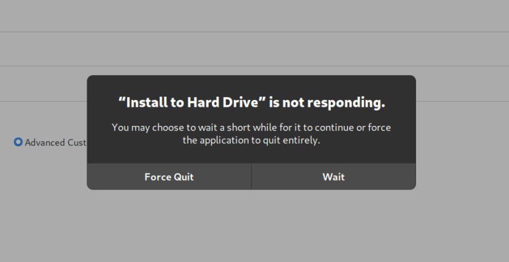
Task: Click the dialog's wait-or-force-quit description text
Action: [251, 134]
